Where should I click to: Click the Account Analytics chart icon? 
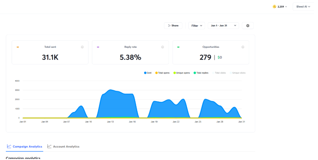pos(49,146)
